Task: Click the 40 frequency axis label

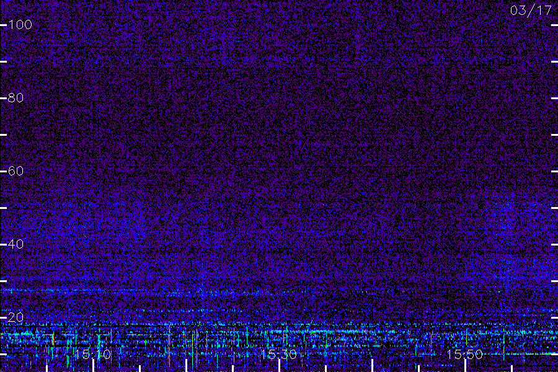Action: coord(15,244)
